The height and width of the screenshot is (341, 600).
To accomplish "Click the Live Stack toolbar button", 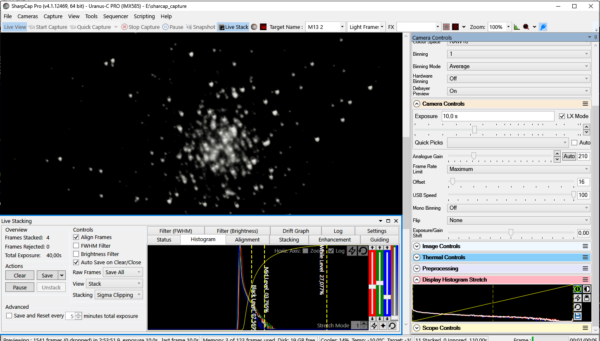I will click(x=233, y=27).
